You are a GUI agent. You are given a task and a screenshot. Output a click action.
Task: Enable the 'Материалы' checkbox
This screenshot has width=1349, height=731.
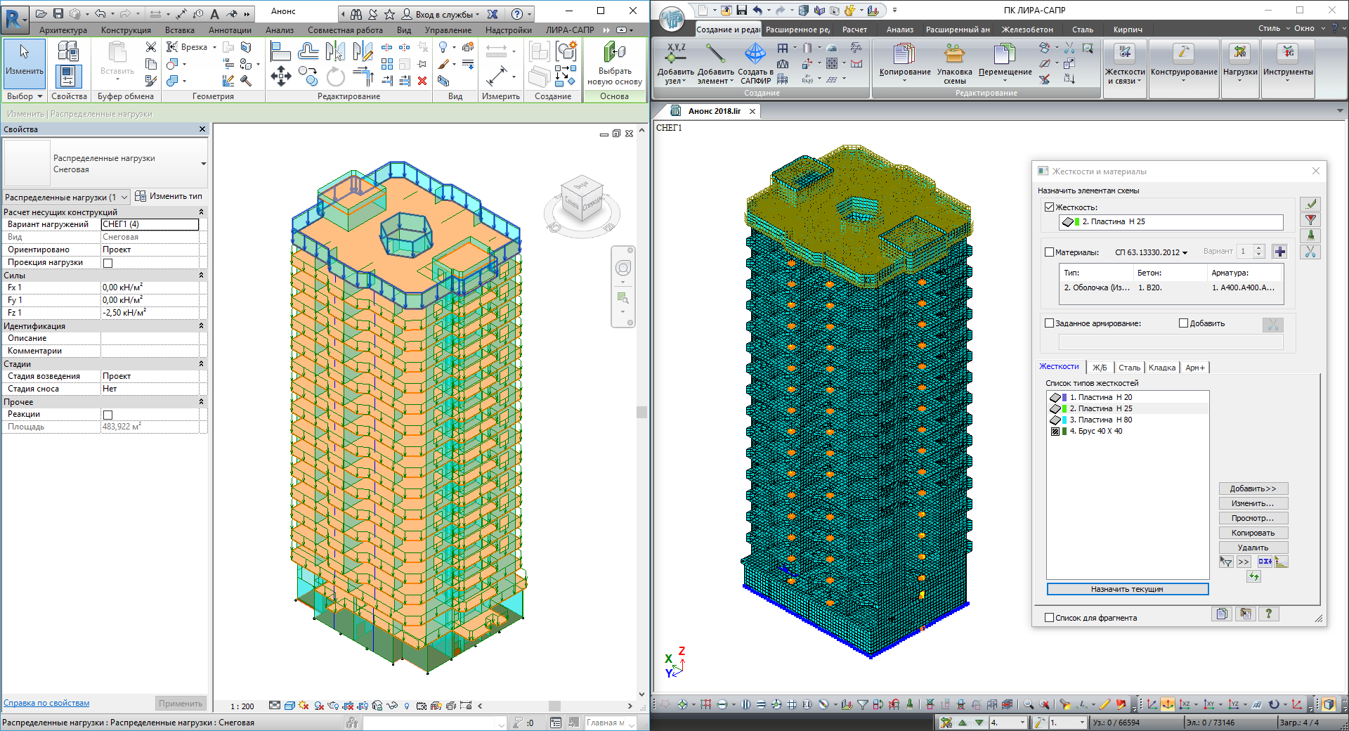[1050, 252]
